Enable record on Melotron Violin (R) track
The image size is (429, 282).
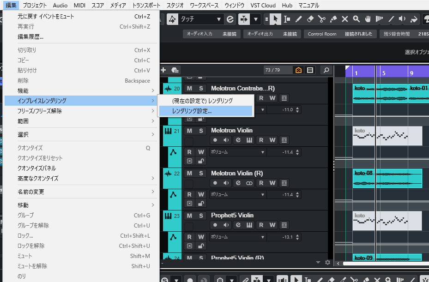click(215, 183)
